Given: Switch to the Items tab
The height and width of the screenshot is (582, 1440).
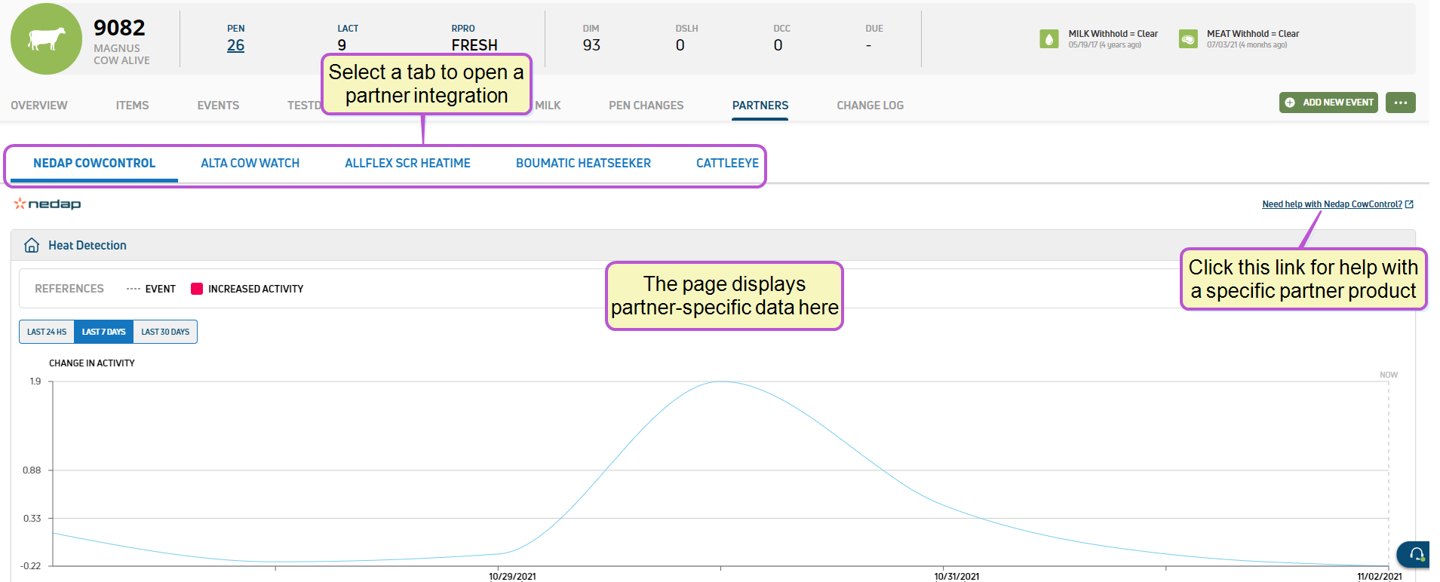Looking at the screenshot, I should [132, 106].
